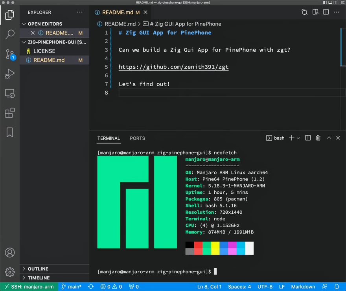Split the terminal pane

[x=308, y=138]
